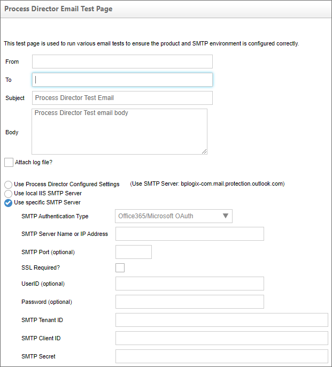
Task: Click the UserID (optional) field
Action: click(x=189, y=284)
